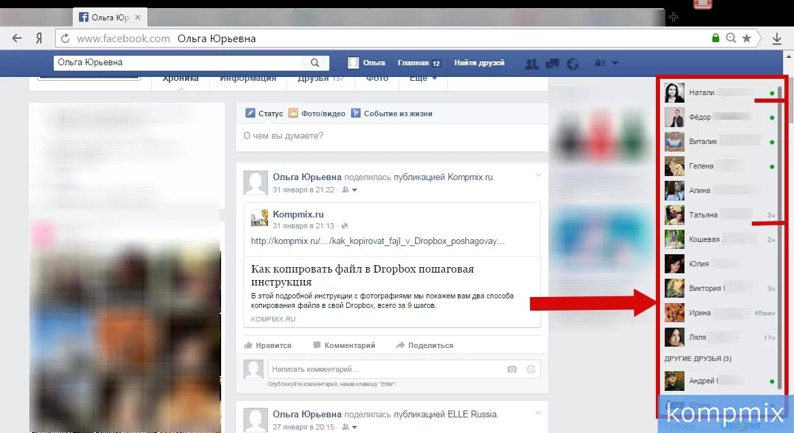Open the privacy shortcuts icon

600,63
